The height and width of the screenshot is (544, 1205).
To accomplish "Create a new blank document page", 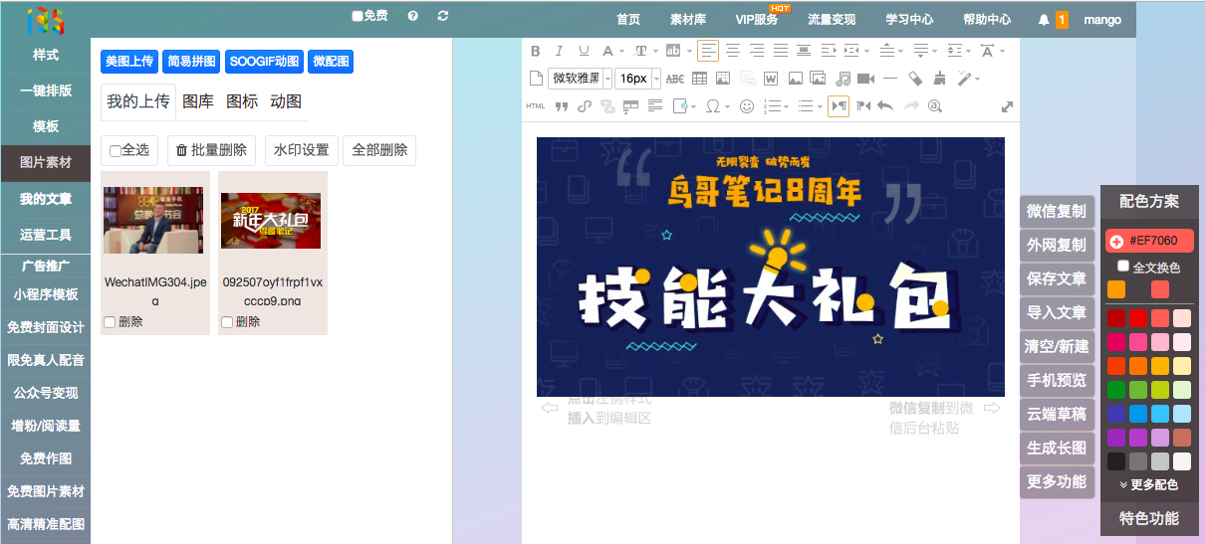I will pyautogui.click(x=536, y=79).
